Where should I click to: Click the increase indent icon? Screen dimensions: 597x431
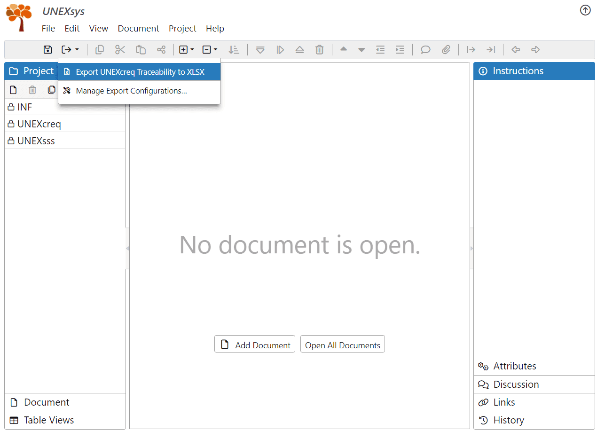(400, 49)
